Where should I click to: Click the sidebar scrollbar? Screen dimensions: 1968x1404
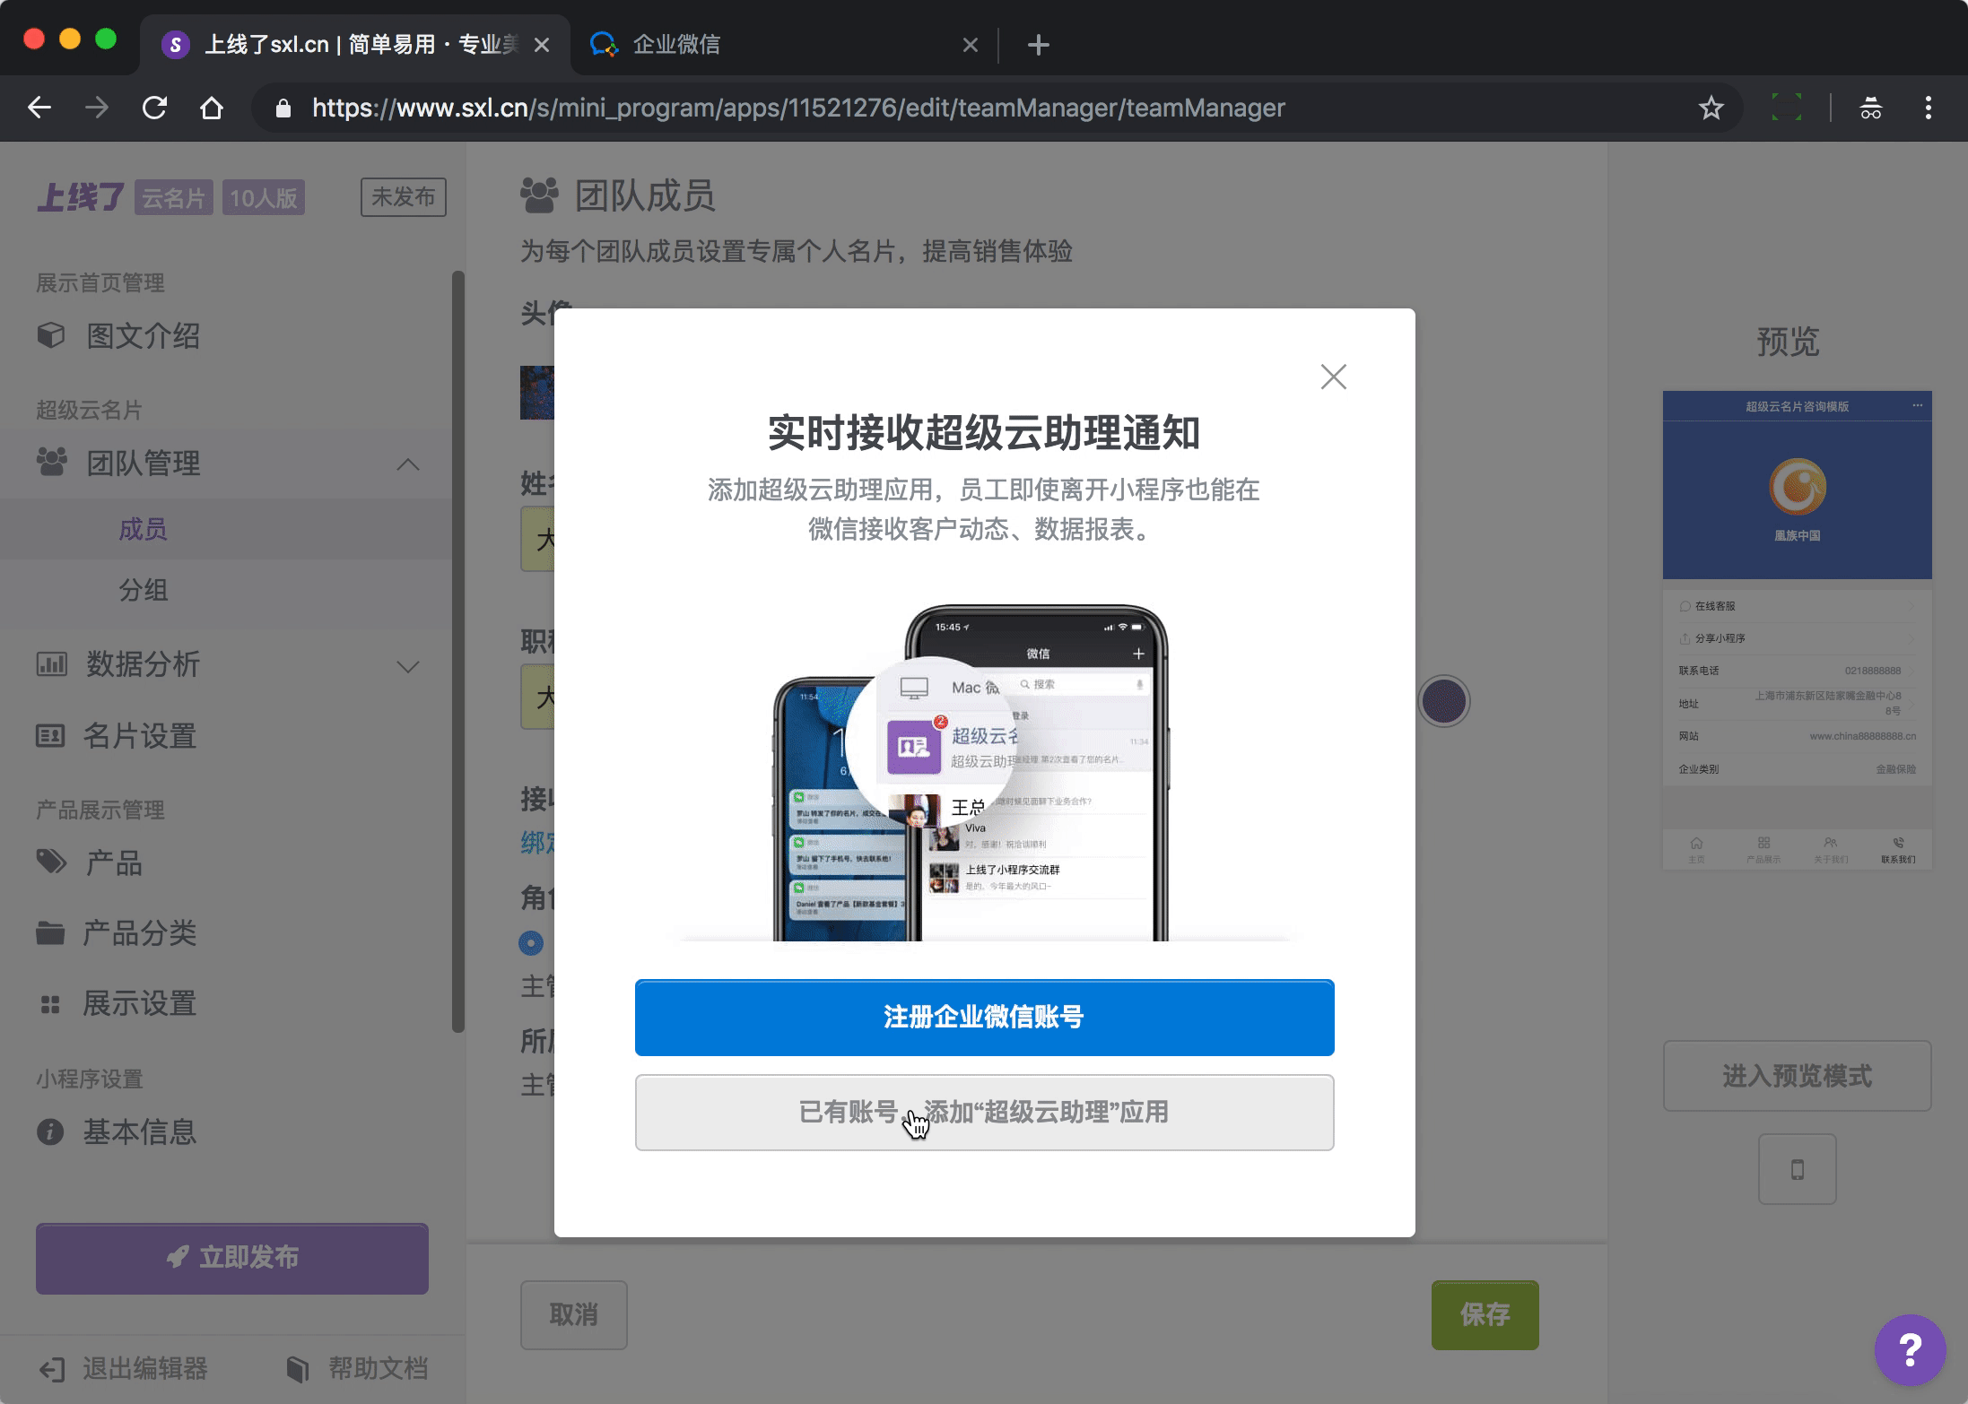pyautogui.click(x=458, y=651)
